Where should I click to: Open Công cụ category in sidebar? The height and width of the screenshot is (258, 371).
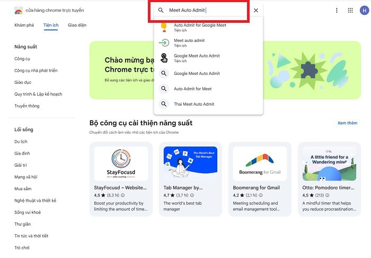pos(22,59)
